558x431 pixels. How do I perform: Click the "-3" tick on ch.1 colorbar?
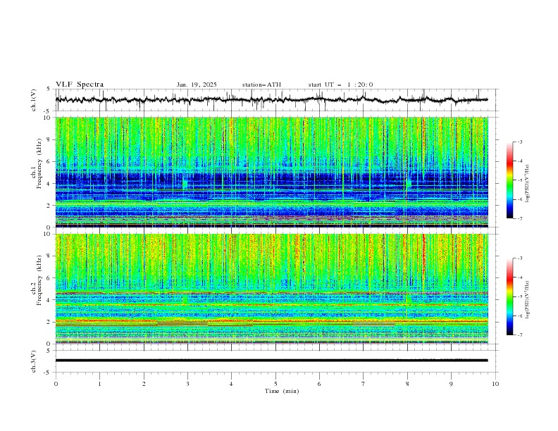click(x=519, y=142)
